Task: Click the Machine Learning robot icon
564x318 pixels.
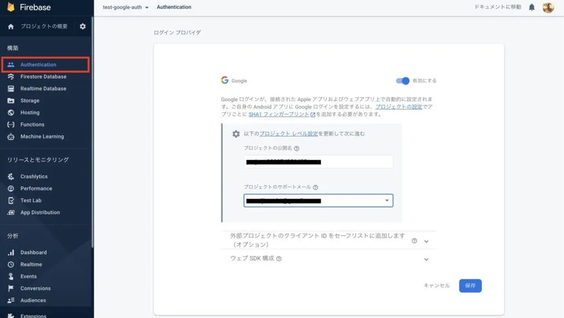Action: tap(10, 136)
